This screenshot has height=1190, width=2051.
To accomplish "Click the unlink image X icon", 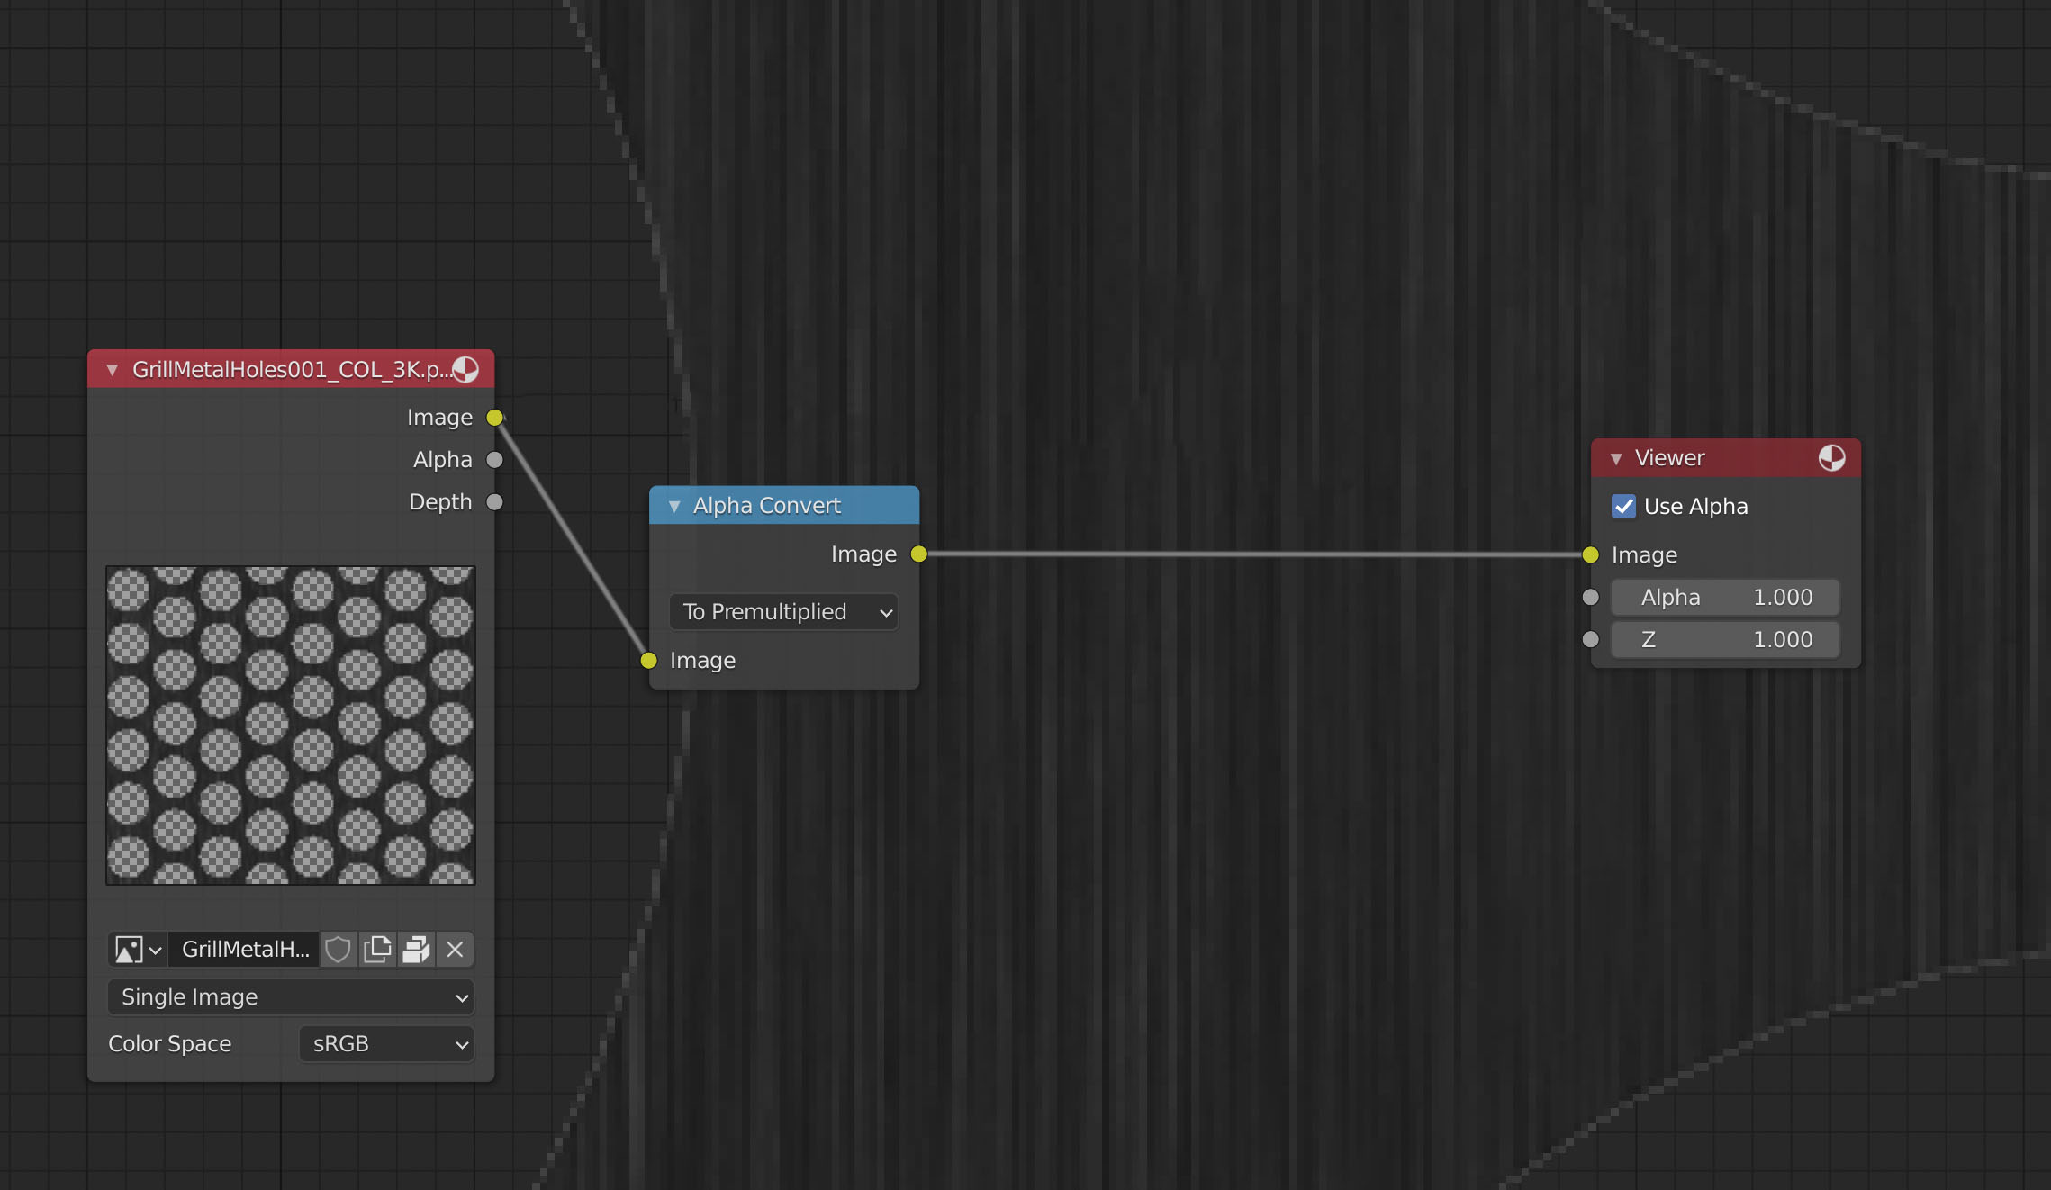I will [x=456, y=948].
